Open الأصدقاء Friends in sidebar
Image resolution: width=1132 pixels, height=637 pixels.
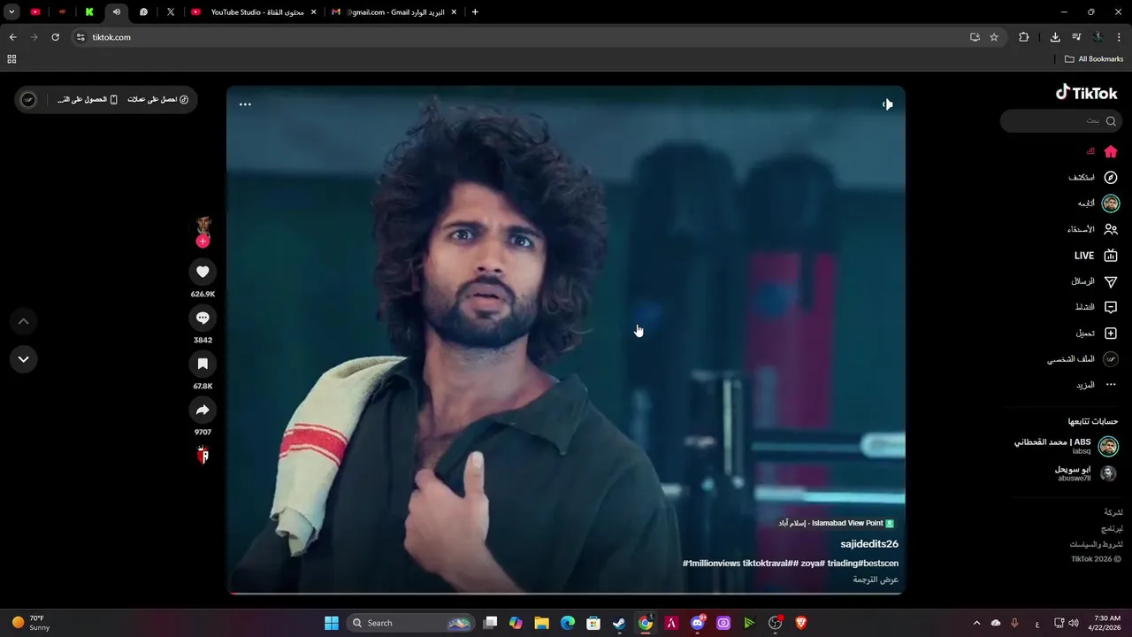click(1092, 229)
